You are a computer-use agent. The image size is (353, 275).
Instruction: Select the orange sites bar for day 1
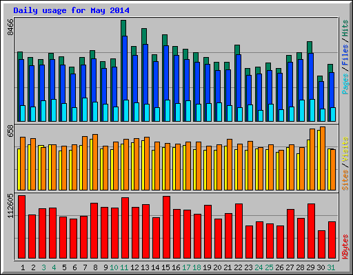click(x=23, y=164)
